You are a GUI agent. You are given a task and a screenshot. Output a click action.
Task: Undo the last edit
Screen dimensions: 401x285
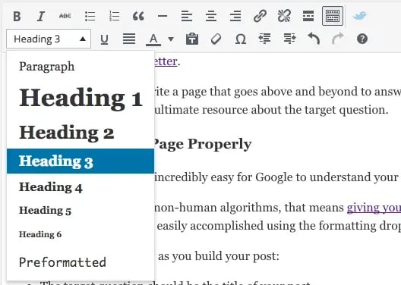pyautogui.click(x=314, y=39)
